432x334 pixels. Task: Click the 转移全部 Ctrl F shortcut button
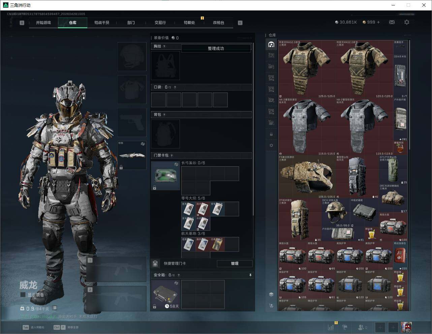(66, 327)
